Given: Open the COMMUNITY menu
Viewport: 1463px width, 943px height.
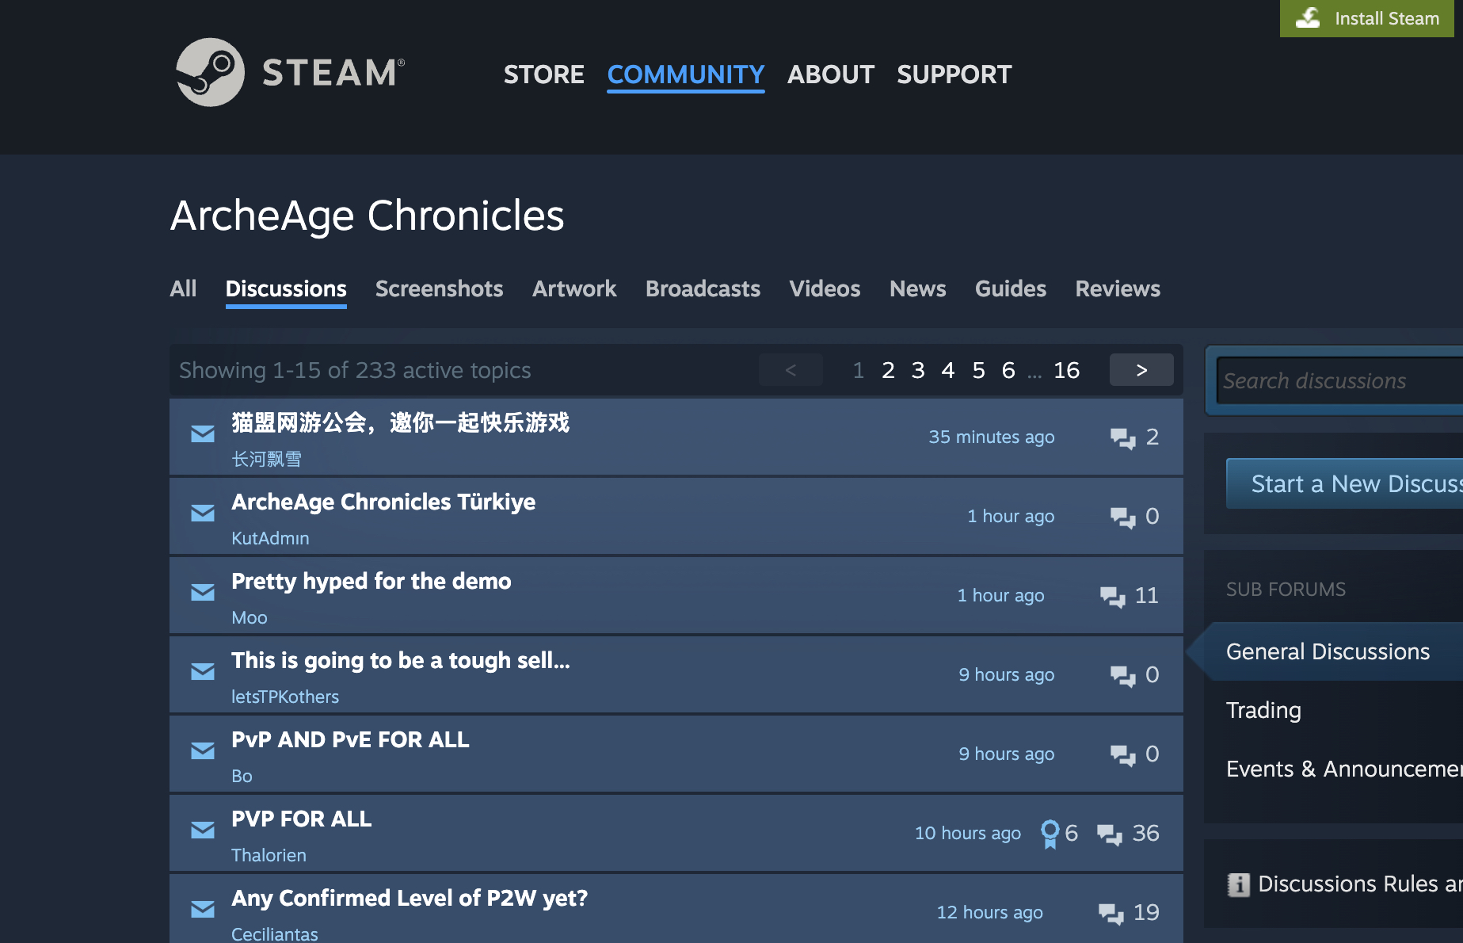Looking at the screenshot, I should [686, 74].
